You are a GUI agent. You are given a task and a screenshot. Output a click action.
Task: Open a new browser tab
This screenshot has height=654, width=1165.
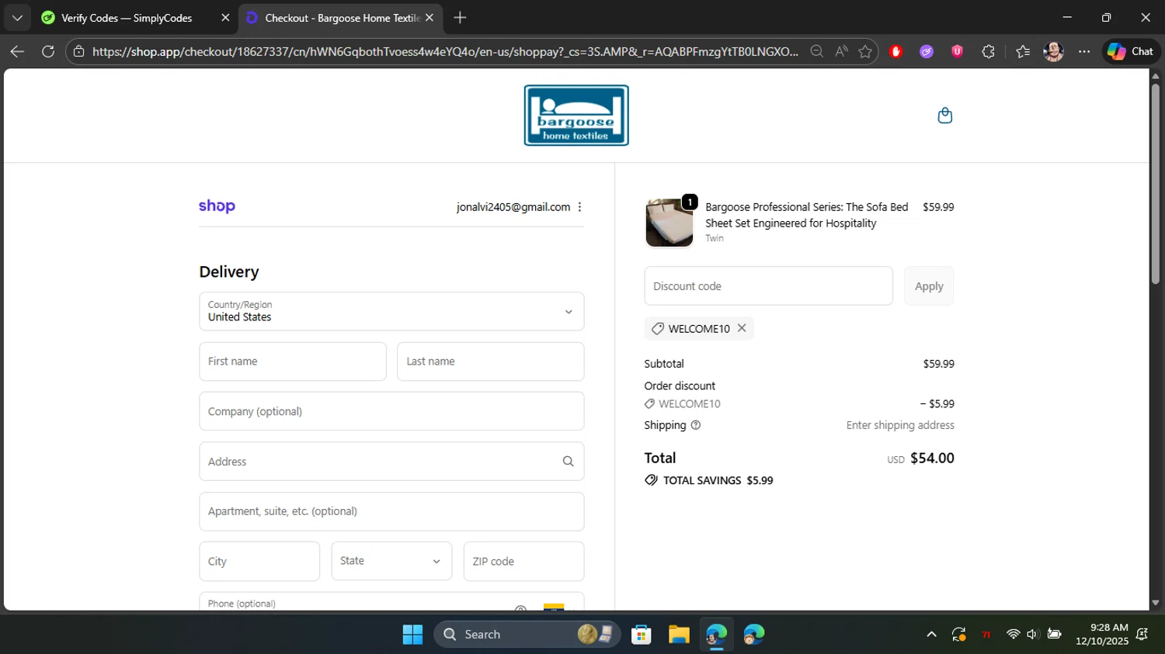click(460, 17)
